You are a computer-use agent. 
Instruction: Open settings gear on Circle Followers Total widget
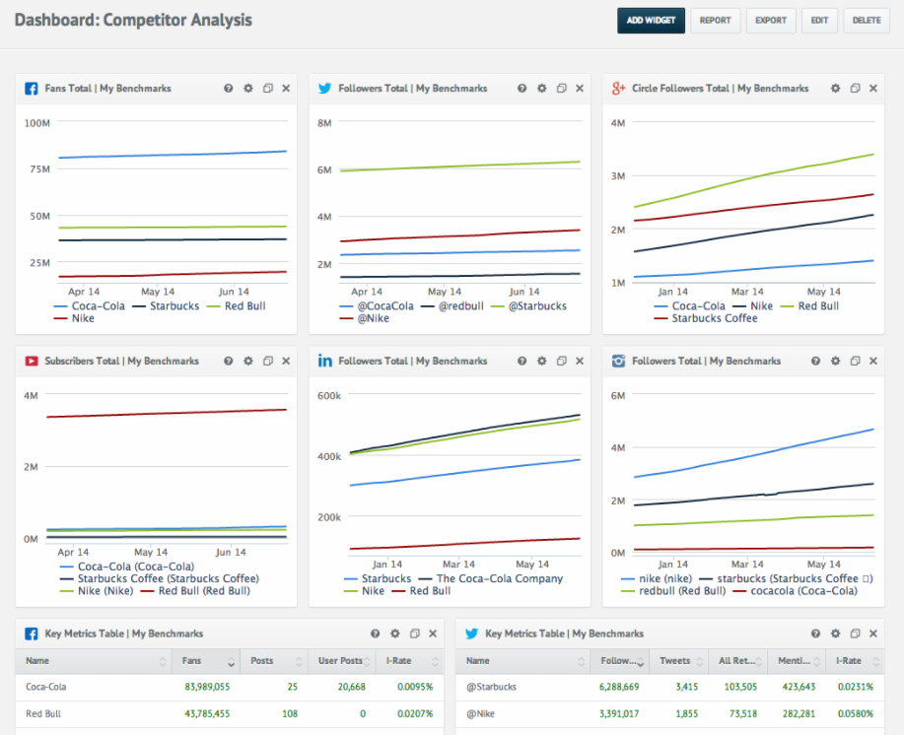click(835, 88)
